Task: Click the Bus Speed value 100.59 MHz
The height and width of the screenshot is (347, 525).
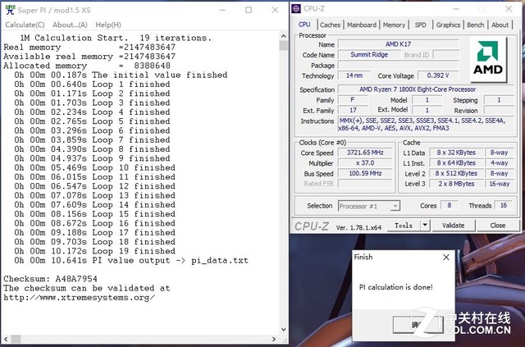Action: pos(365,173)
